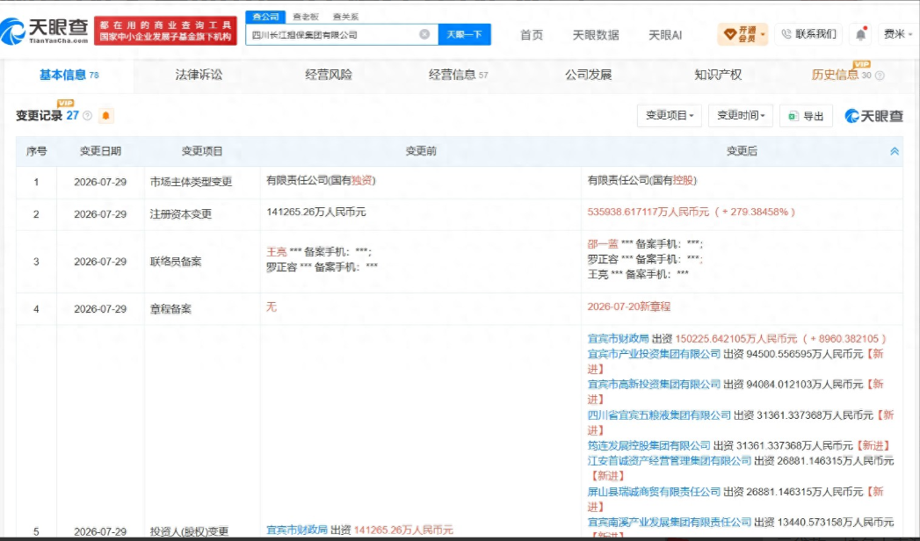
Task: Click the 天眼一下 search button
Action: pos(464,34)
